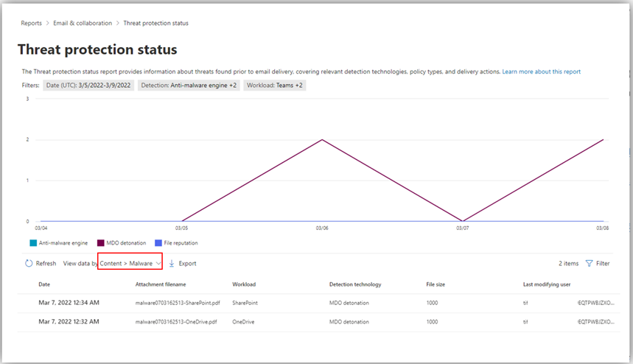Click the Last modifying user column header
The height and width of the screenshot is (364, 633).
pyautogui.click(x=547, y=284)
